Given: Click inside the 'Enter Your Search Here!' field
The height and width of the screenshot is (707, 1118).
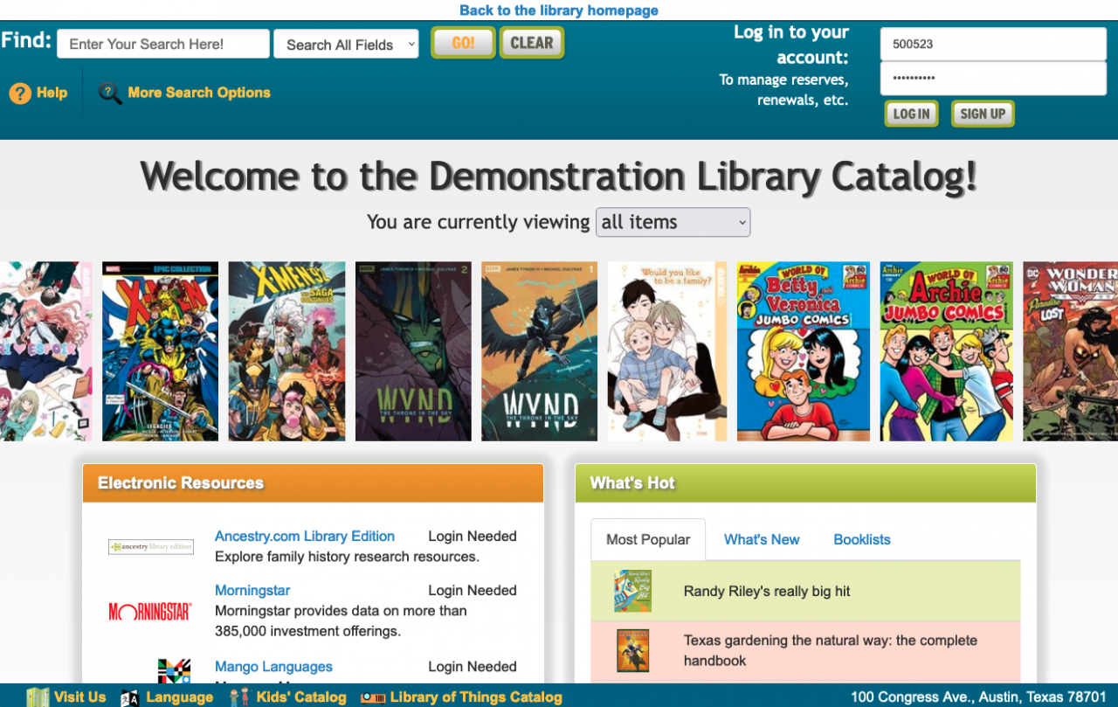Looking at the screenshot, I should [162, 43].
